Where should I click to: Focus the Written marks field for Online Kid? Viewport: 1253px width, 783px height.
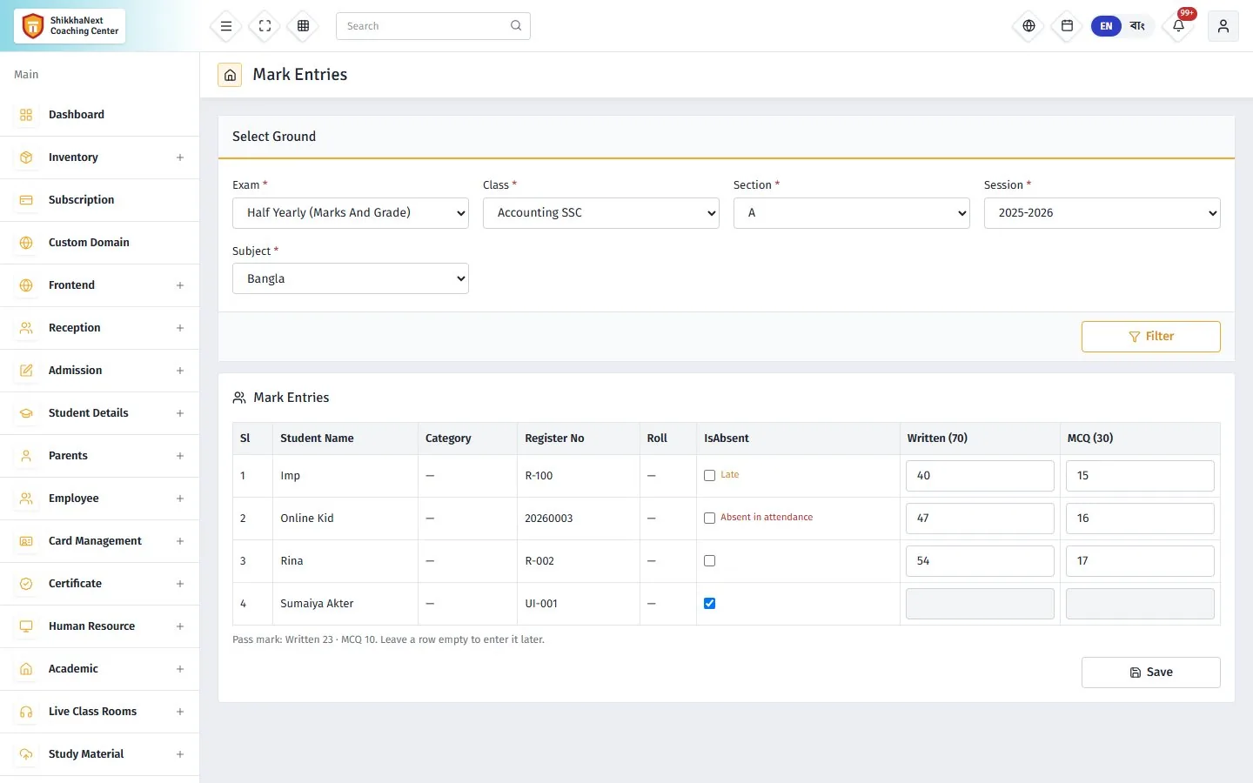980,519
